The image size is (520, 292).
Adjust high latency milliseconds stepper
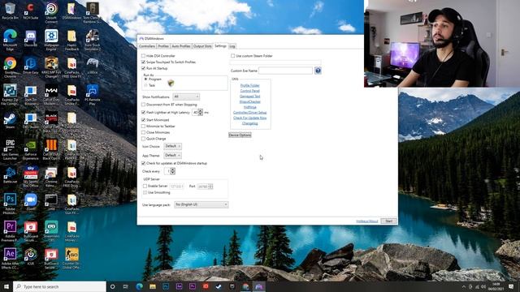[201, 113]
